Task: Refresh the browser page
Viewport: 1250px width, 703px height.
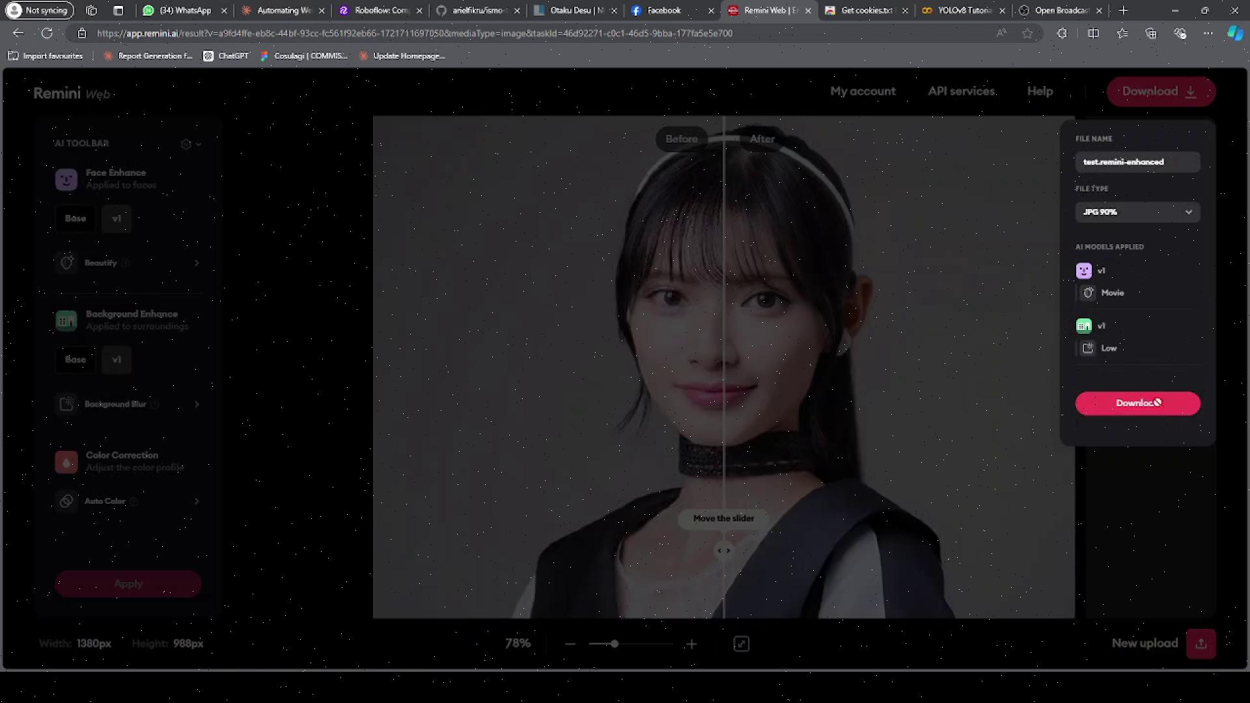Action: [x=47, y=33]
